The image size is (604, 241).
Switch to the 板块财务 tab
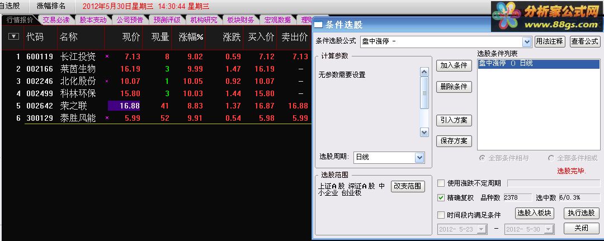tap(240, 20)
